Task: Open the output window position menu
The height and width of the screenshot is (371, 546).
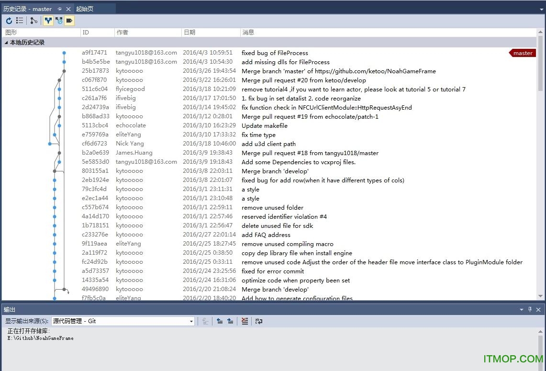Action: pos(521,309)
